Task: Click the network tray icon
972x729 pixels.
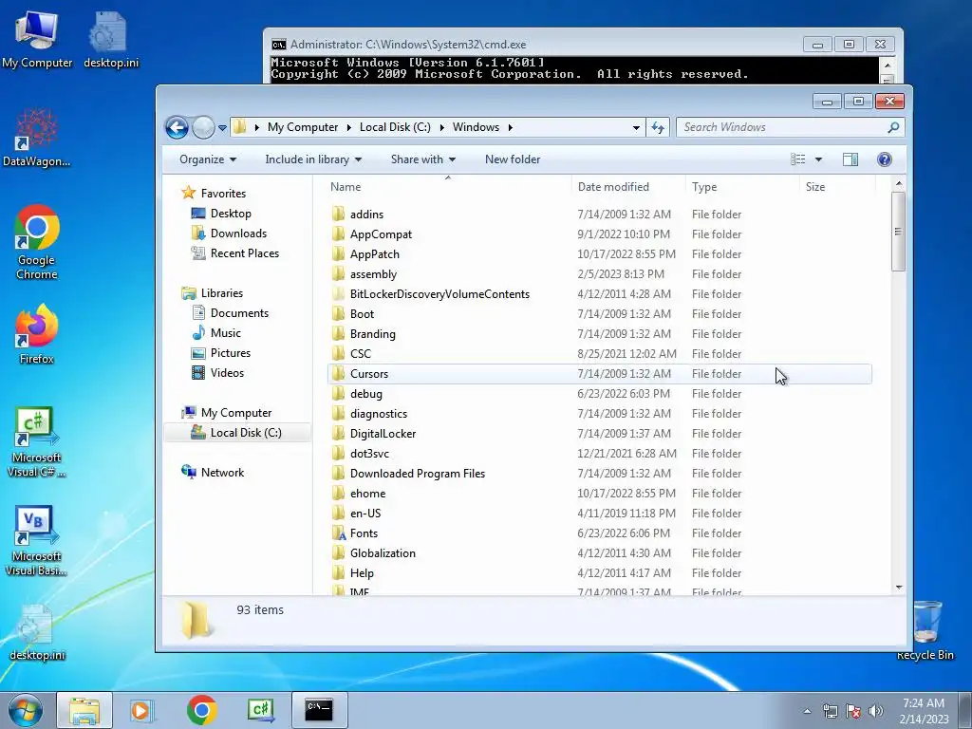Action: pyautogui.click(x=830, y=711)
